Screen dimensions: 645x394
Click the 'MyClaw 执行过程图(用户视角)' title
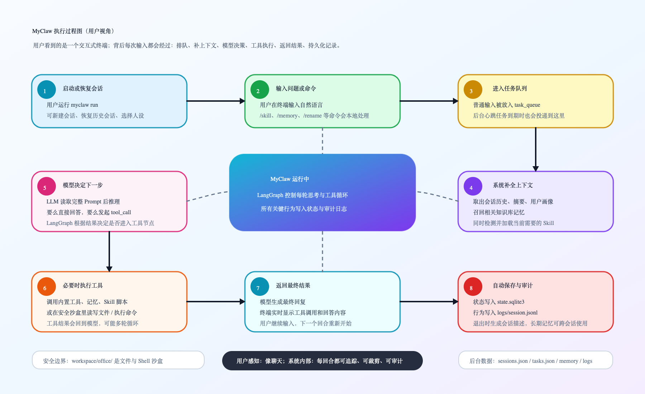click(73, 31)
